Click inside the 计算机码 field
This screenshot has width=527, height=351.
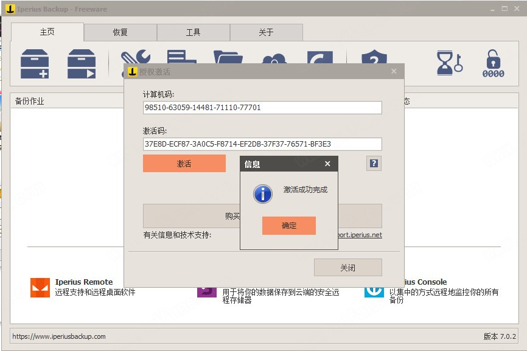262,108
